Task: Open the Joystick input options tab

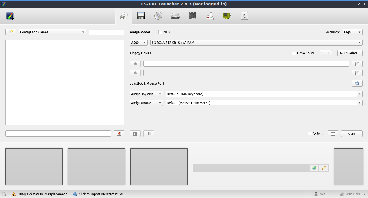Action: click(x=210, y=16)
